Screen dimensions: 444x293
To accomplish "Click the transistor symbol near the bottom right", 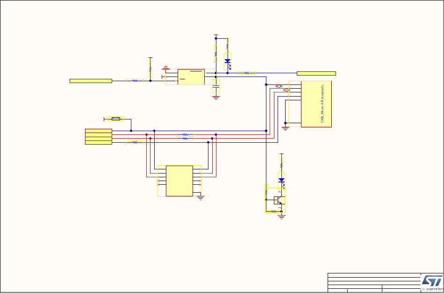I will point(278,200).
